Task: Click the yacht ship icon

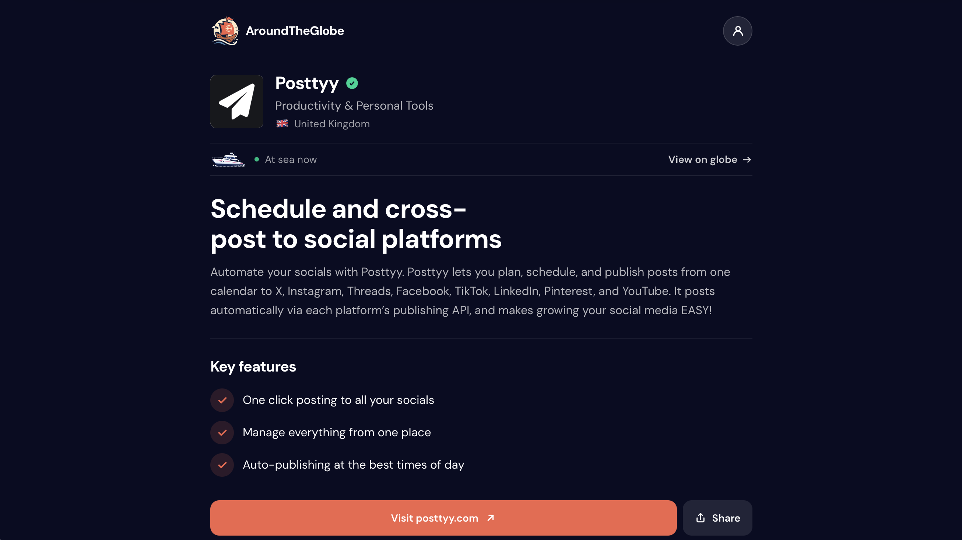Action: coord(229,160)
